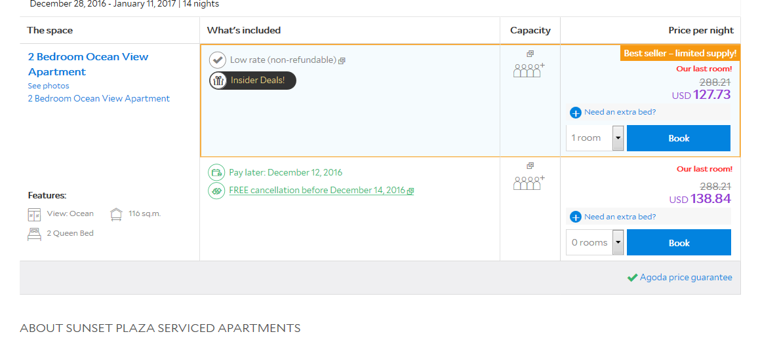Viewport: 779px width, 351px height.
Task: Click the Agoda price guarantee link
Action: click(686, 278)
